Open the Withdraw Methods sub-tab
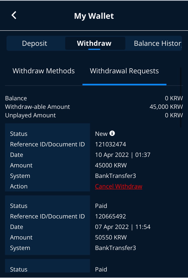 click(x=44, y=71)
